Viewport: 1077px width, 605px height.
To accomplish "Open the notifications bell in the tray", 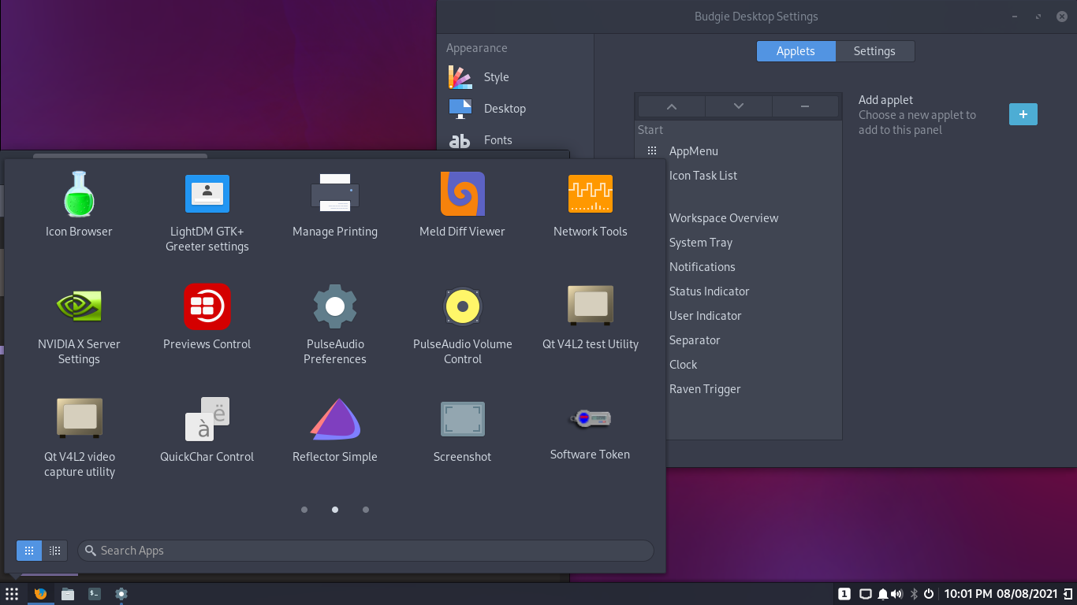I will (883, 594).
